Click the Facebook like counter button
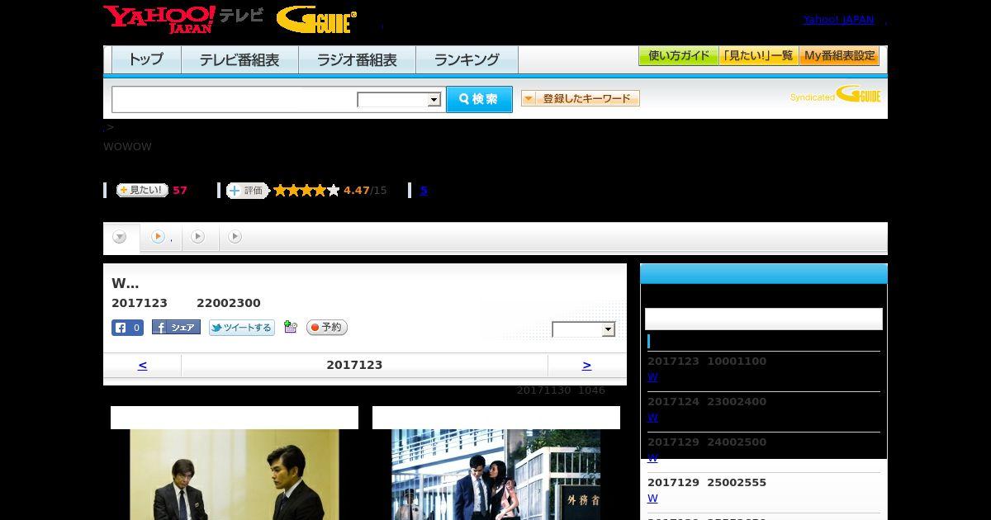Image resolution: width=991 pixels, height=520 pixels. (127, 328)
